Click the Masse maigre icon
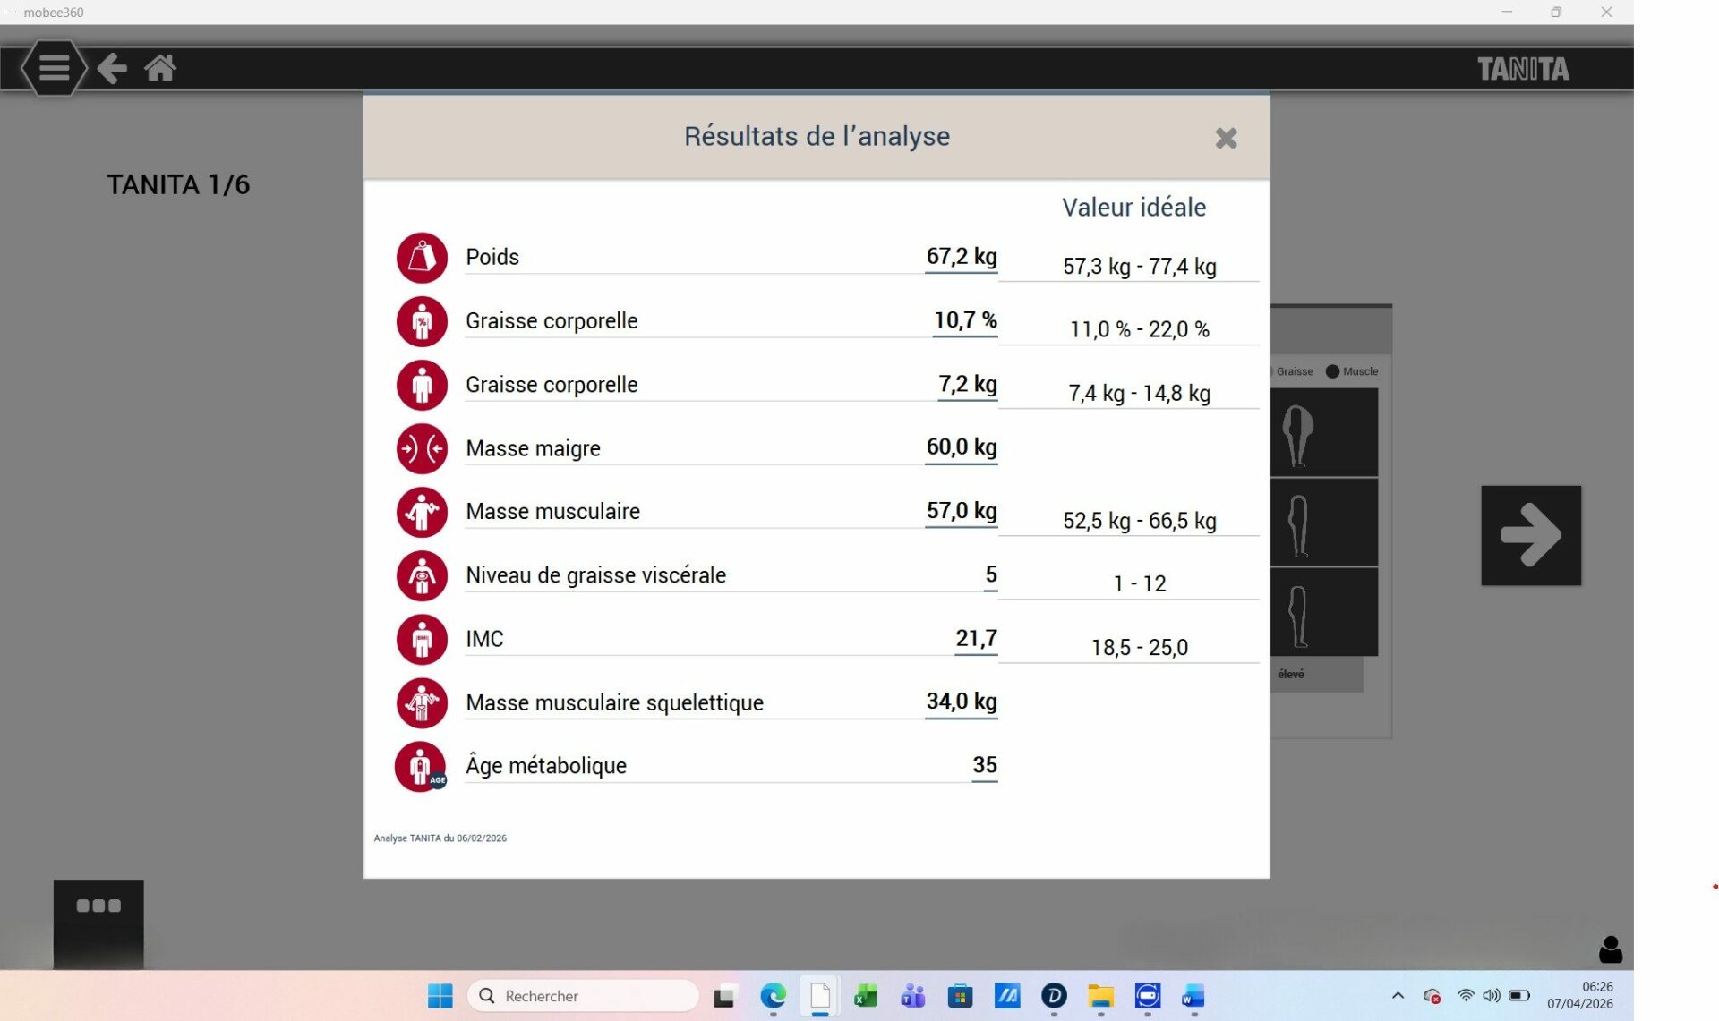Viewport: 1719px width, 1021px height. 422,448
